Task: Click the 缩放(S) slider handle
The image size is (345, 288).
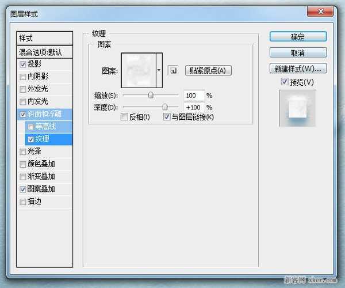Action: [151, 95]
